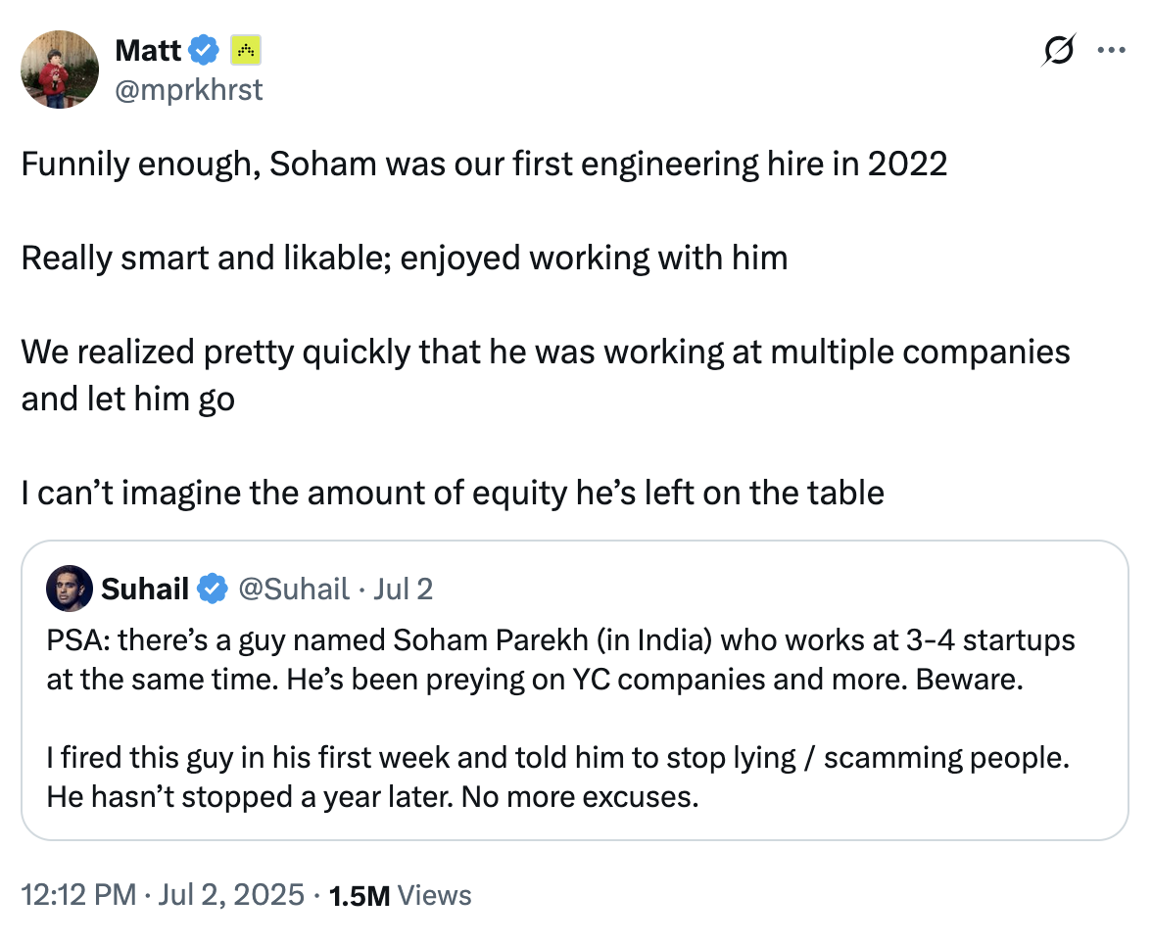Image resolution: width=1152 pixels, height=944 pixels.
Task: Click the Jul 2 date on quoted tweet
Action: point(404,590)
